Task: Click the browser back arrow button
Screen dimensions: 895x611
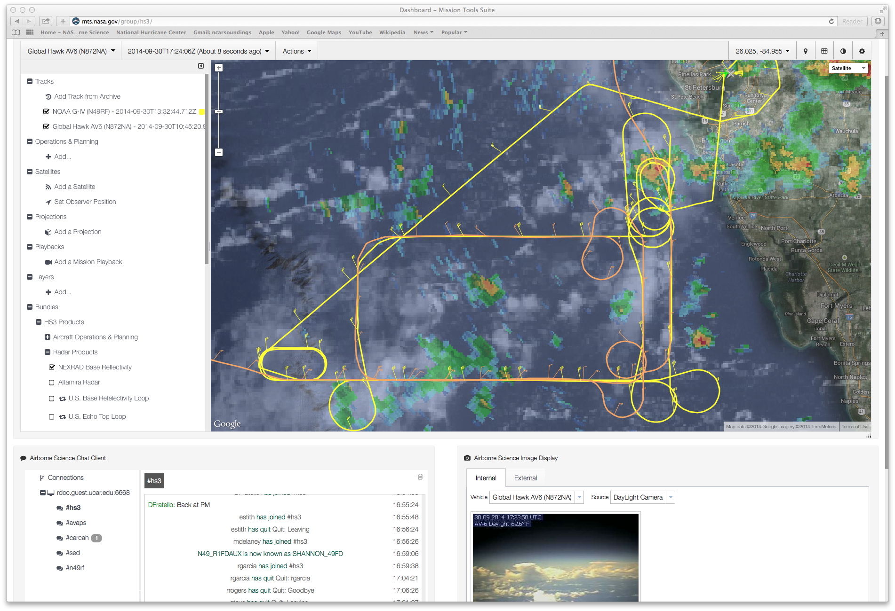Action: click(17, 21)
